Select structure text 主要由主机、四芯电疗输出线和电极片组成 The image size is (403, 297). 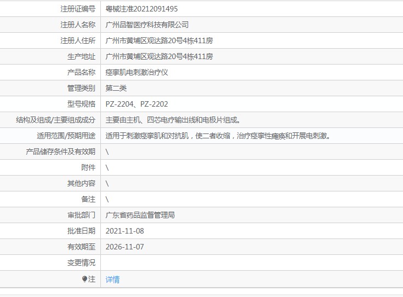click(173, 120)
